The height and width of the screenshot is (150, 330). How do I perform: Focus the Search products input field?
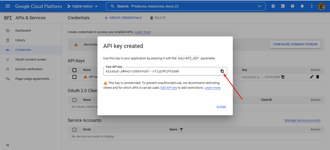186,6
